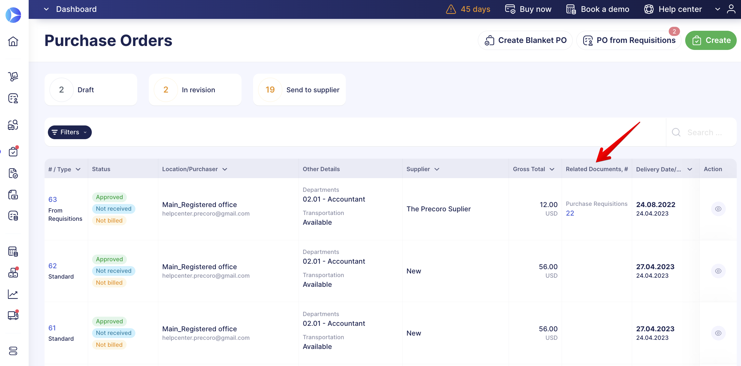The image size is (741, 366).
Task: Open the Help center menu
Action: [x=673, y=9]
